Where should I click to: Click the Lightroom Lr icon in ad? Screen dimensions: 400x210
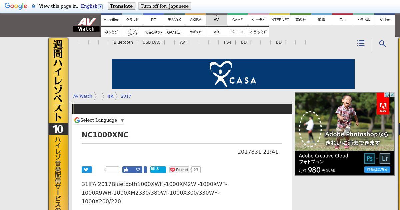click(x=385, y=159)
